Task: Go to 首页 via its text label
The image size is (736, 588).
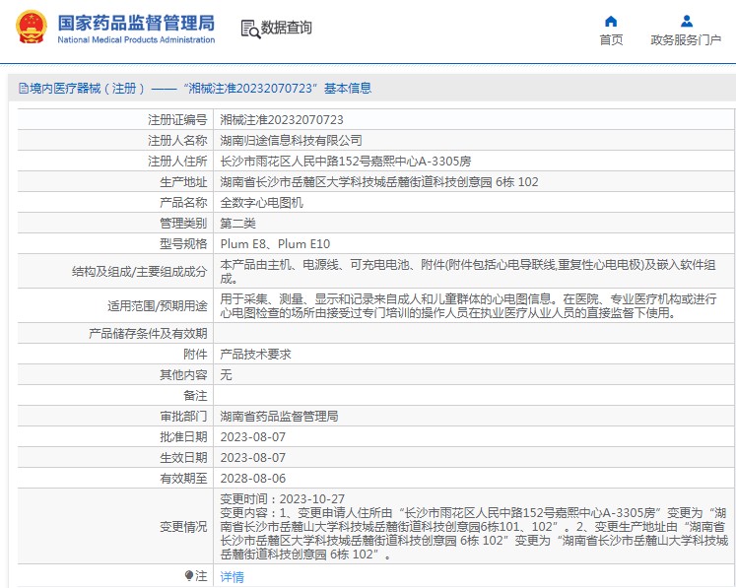Action: (x=611, y=40)
